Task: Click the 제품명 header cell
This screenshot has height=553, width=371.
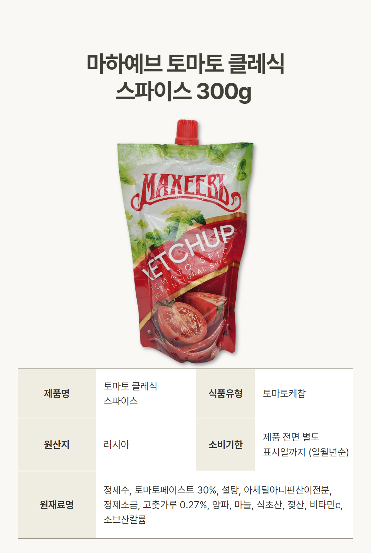Action: 57,394
